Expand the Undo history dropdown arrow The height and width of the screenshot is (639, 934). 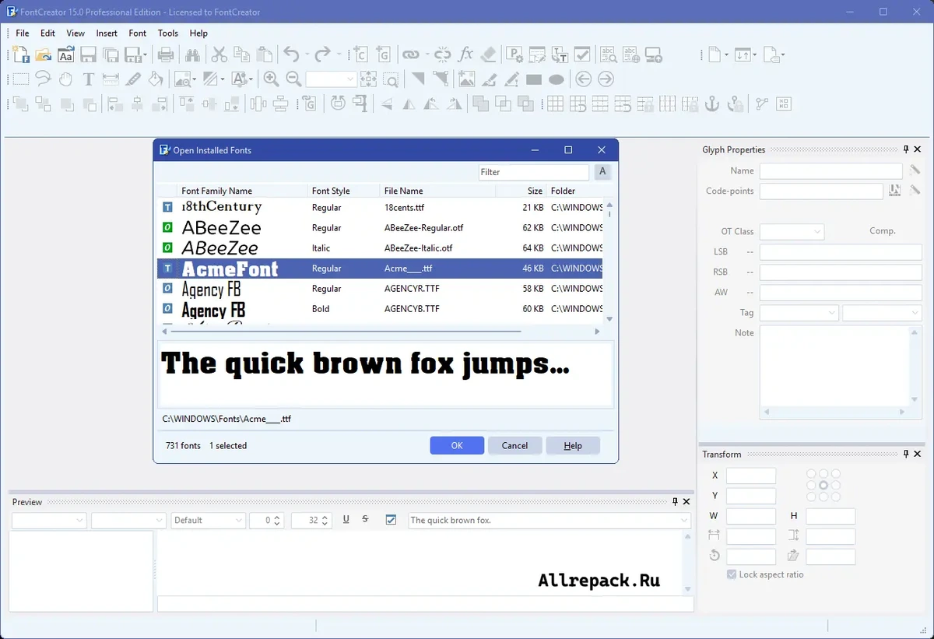[x=307, y=54]
